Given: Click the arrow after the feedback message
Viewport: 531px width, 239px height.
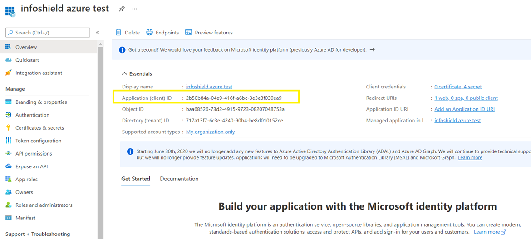Looking at the screenshot, I should point(372,50).
